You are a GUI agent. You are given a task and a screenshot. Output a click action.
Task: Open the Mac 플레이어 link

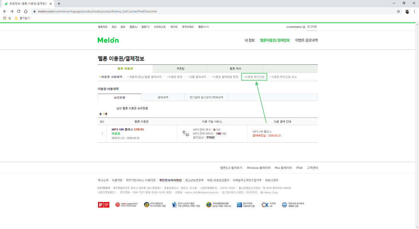point(283,168)
